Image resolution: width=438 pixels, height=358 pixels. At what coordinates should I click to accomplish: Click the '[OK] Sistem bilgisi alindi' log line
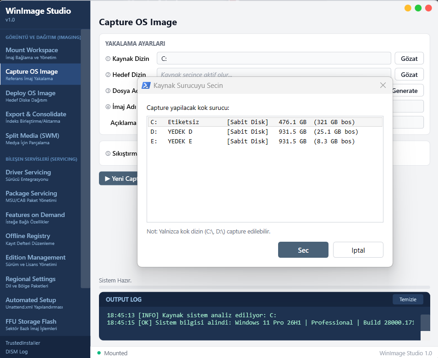(260, 323)
